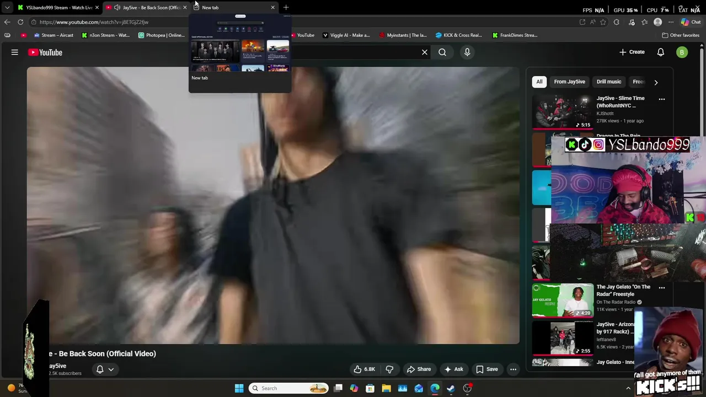Viewport: 706px width, 397px height.
Task: Clear the YouTube search box with X
Action: (x=425, y=52)
